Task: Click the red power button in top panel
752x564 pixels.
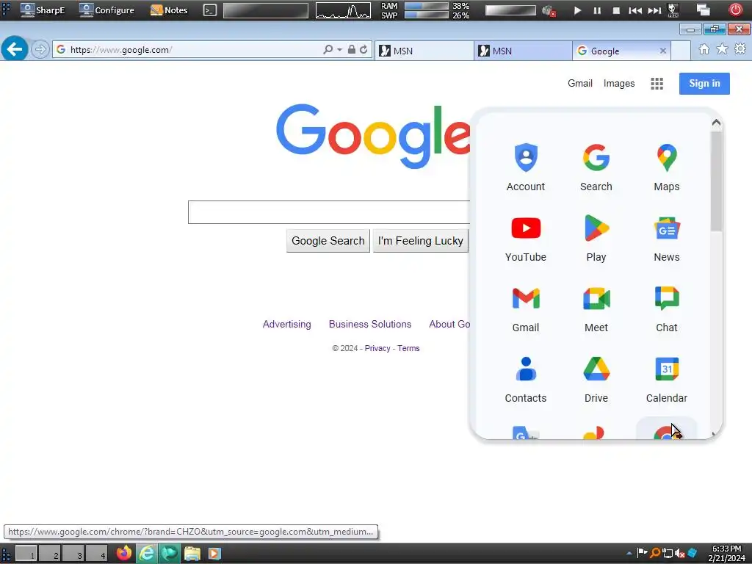Action: click(x=736, y=10)
